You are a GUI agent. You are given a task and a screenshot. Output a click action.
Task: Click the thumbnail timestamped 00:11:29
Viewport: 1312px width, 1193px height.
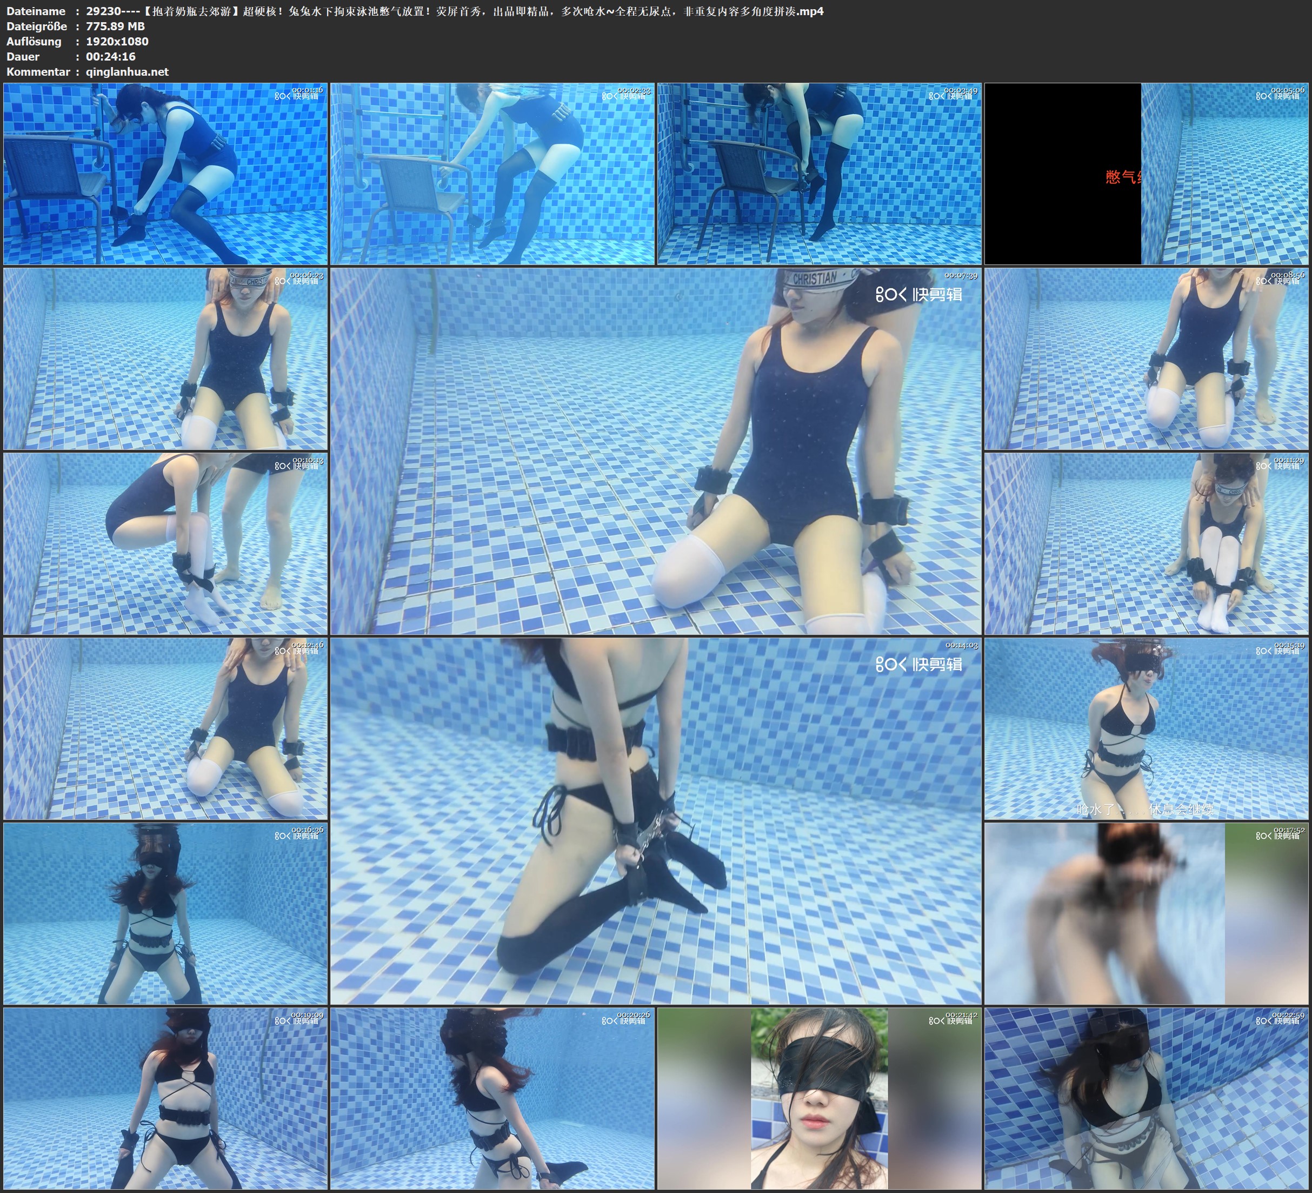click(x=1147, y=544)
